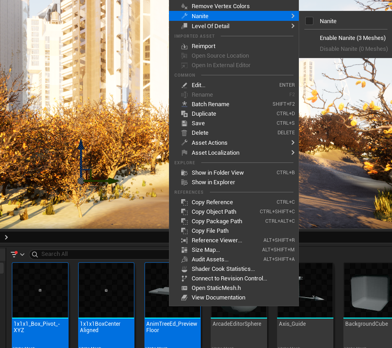Screen dimensions: 392x348
Task: Click the Duplicate asset icon
Action: (184, 114)
